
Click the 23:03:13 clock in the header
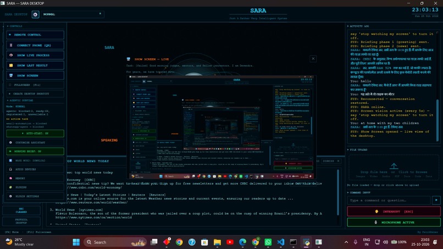425,10
